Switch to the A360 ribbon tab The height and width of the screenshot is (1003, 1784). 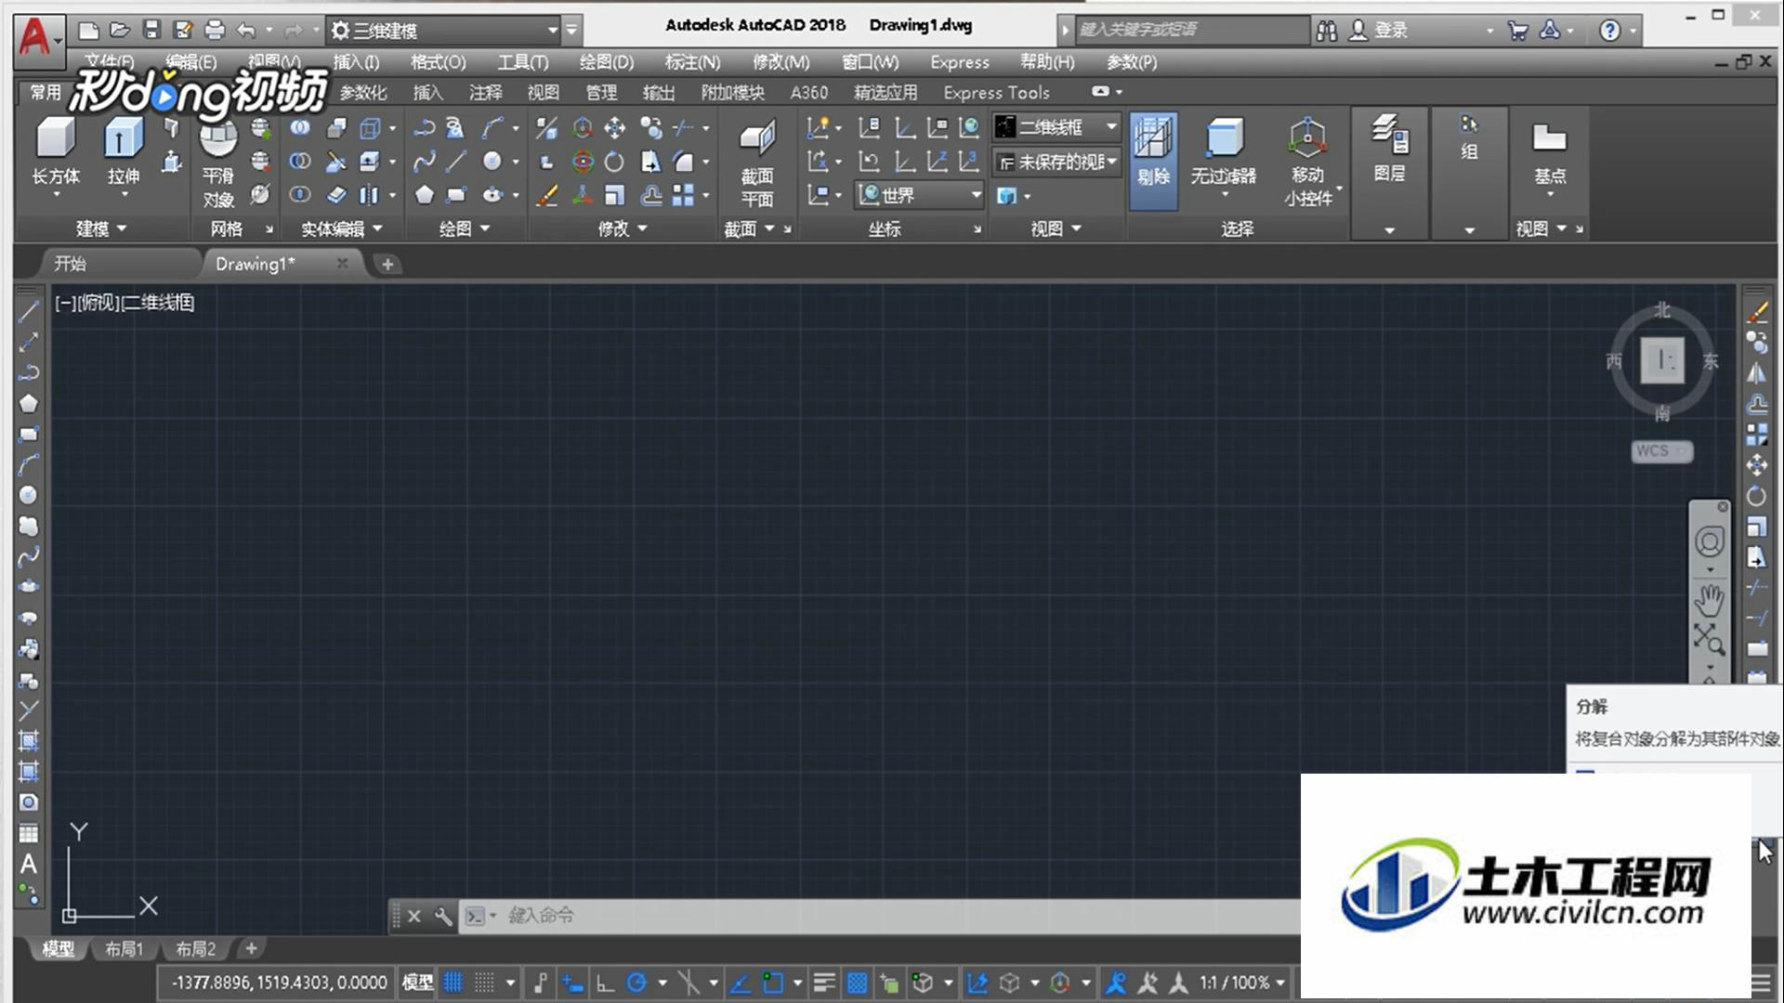tap(808, 93)
